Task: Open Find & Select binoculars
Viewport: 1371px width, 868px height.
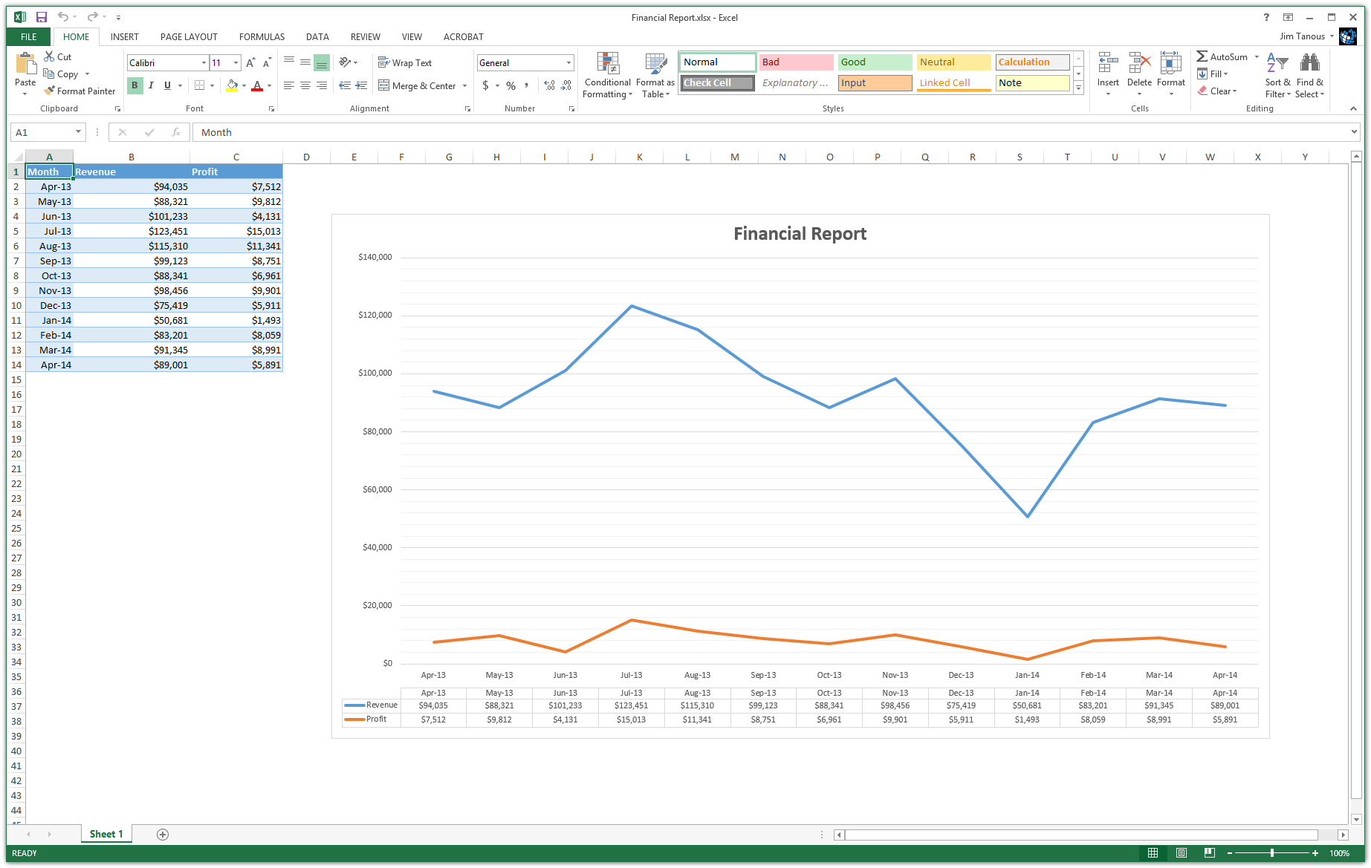Action: pyautogui.click(x=1309, y=75)
